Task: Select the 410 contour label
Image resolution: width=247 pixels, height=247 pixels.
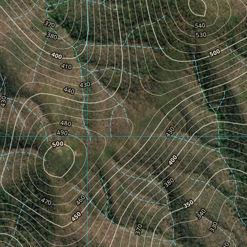Action: click(67, 67)
